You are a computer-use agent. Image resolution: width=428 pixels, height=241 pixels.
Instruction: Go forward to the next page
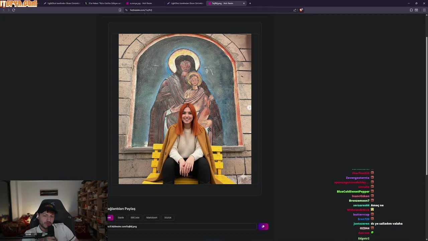(x=9, y=10)
